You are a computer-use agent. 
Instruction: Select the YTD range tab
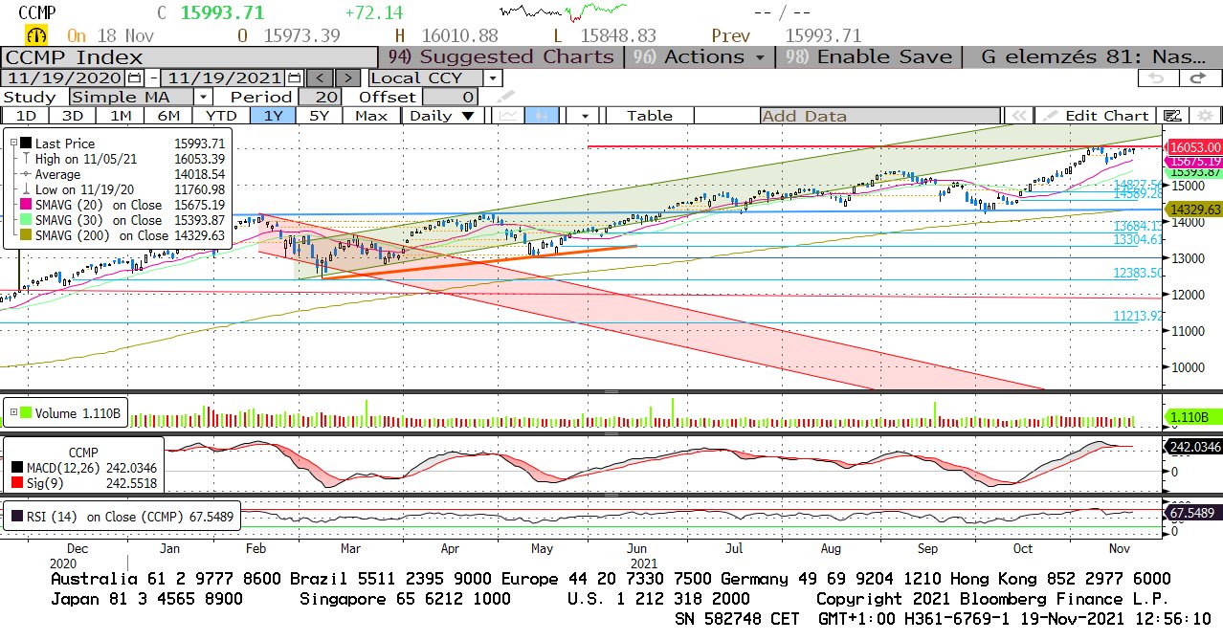[221, 116]
